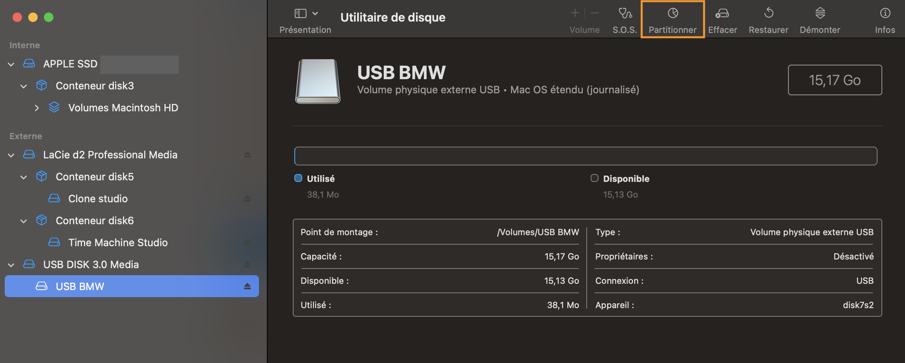Select the Clone studio volume
905x363 pixels.
132,199
